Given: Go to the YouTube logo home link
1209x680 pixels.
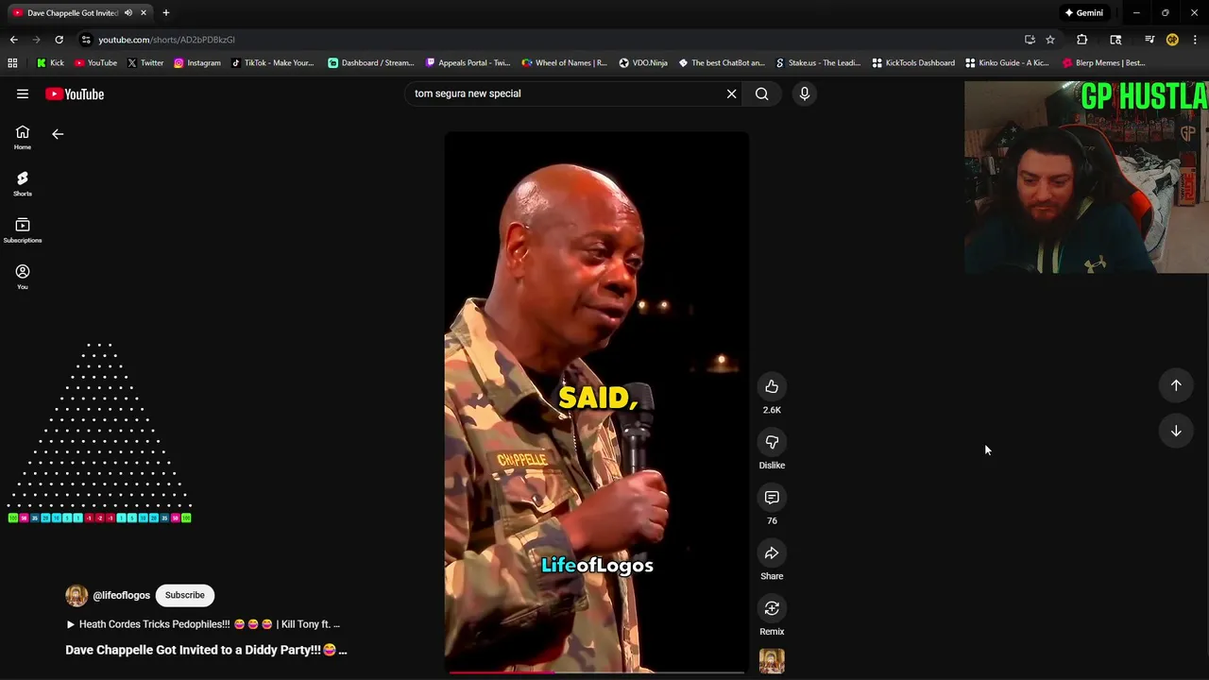Looking at the screenshot, I should (75, 93).
